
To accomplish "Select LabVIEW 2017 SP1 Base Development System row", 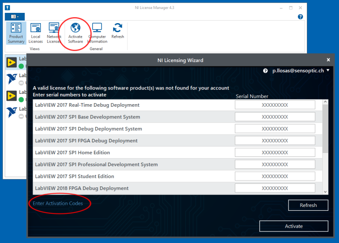I will pos(177,117).
